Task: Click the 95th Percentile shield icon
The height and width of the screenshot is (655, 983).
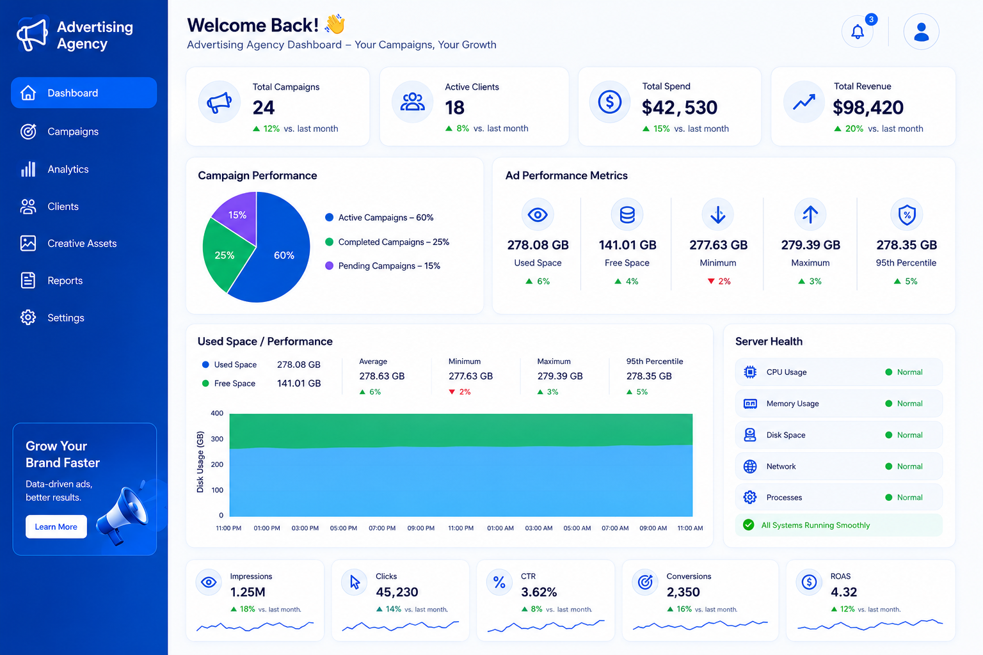Action: coord(907,214)
